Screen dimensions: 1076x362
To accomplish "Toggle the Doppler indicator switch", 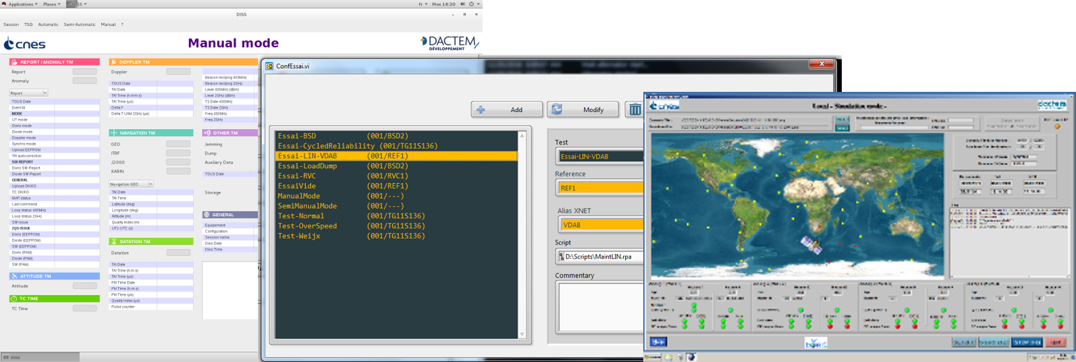I will 178,72.
